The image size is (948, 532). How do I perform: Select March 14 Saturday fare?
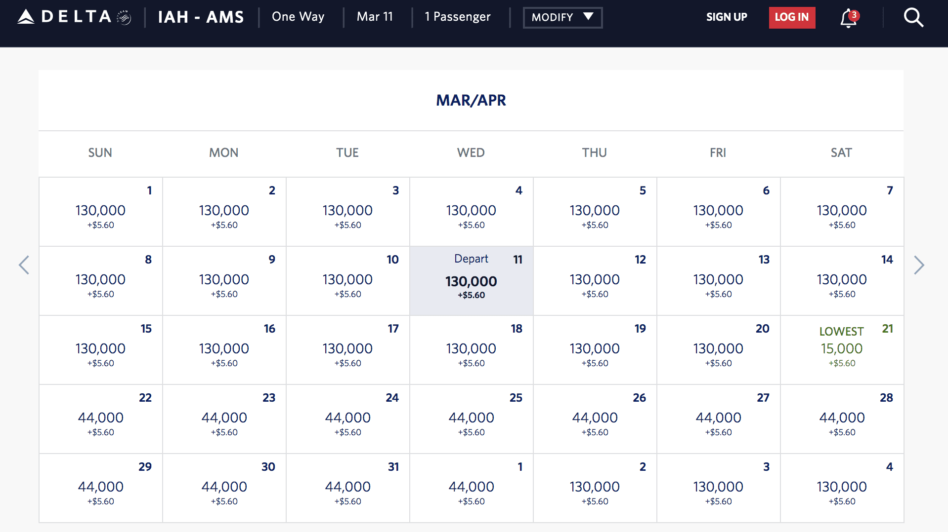coord(842,280)
